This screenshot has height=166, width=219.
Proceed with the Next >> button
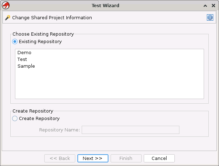(x=92, y=159)
